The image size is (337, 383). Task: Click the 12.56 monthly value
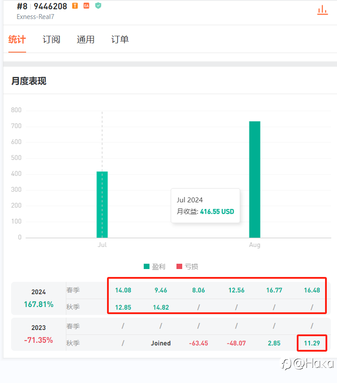[237, 290]
